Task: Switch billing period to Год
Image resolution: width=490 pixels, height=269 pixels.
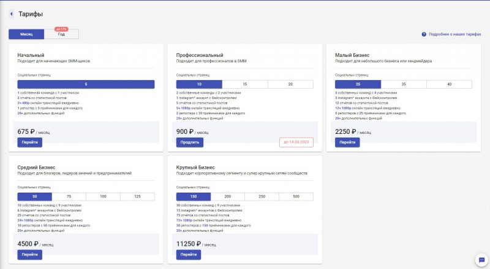Action: [61, 34]
